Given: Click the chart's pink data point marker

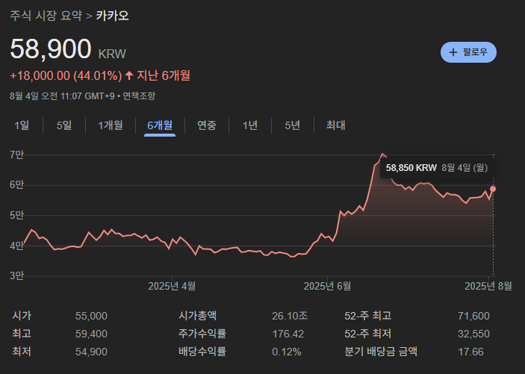Looking at the screenshot, I should click(x=493, y=189).
